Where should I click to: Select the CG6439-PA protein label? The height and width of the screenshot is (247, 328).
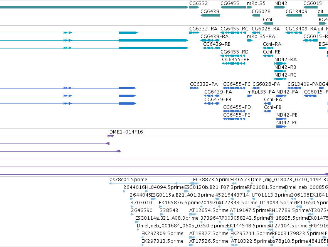[218, 92]
